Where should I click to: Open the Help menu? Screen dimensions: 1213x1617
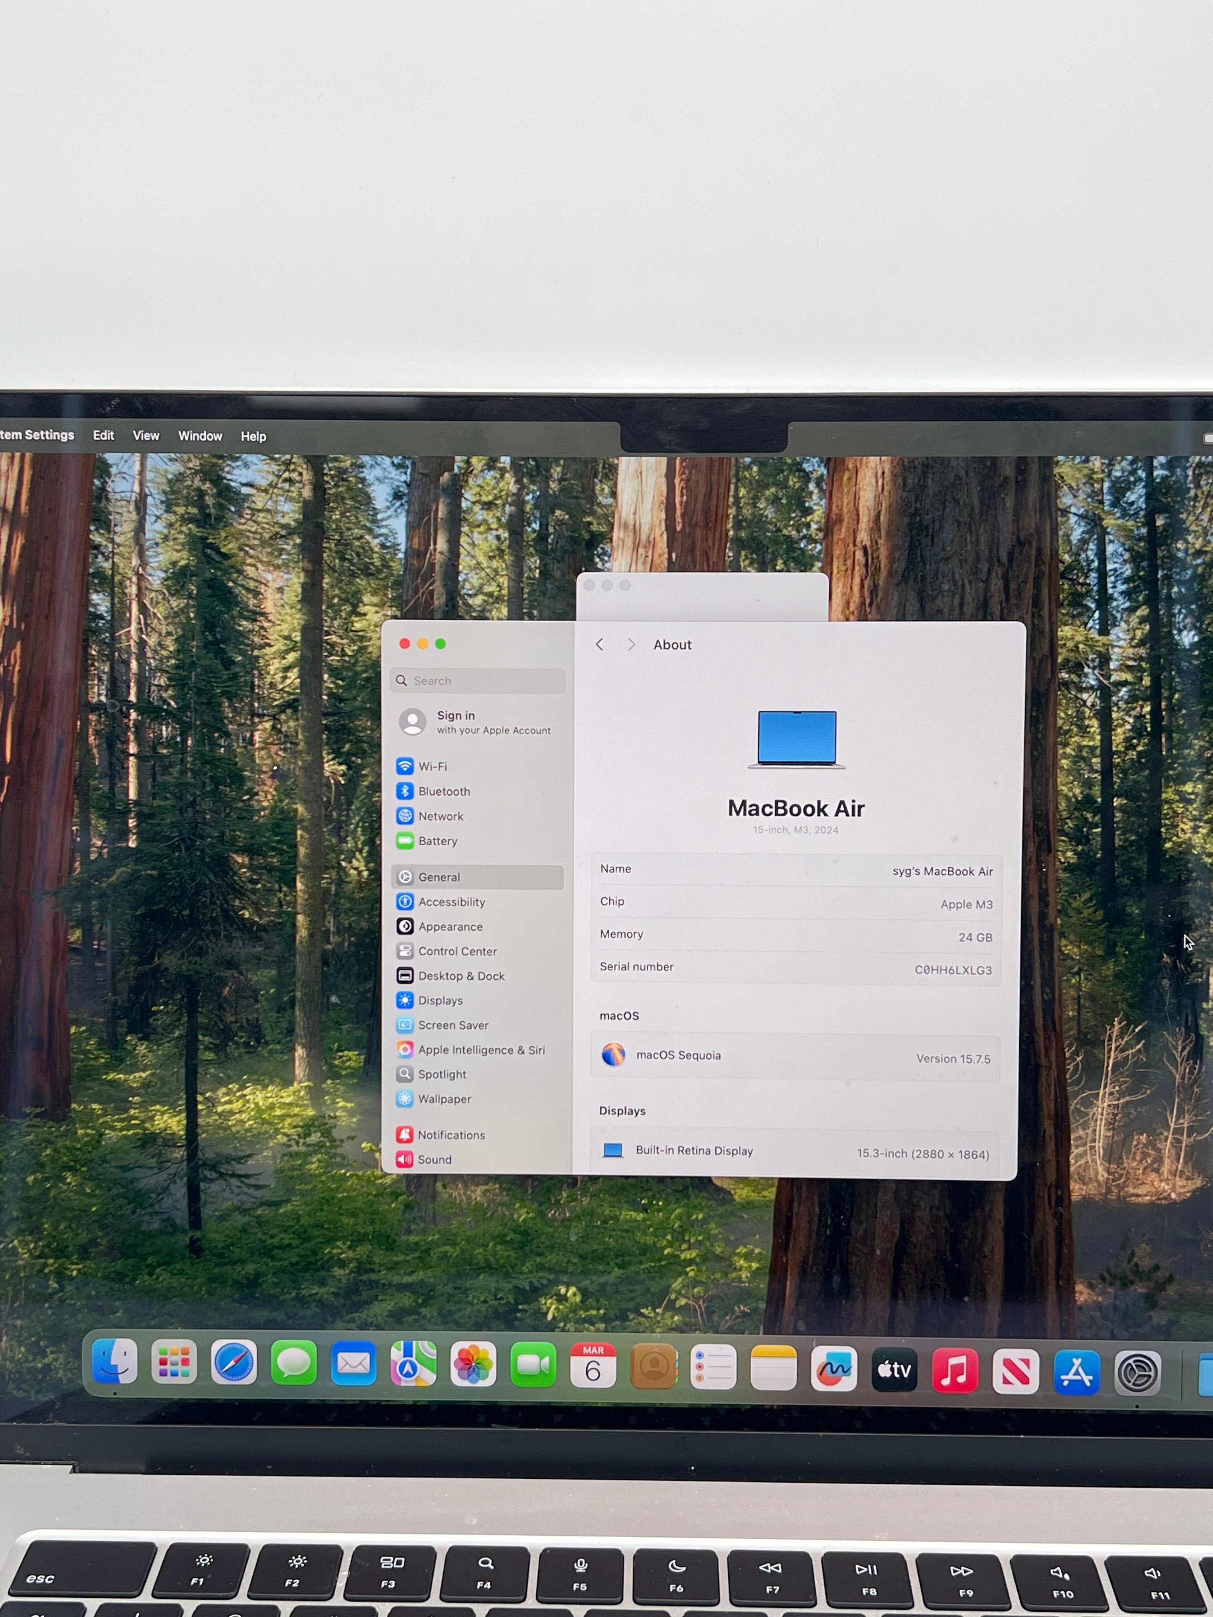[x=253, y=436]
